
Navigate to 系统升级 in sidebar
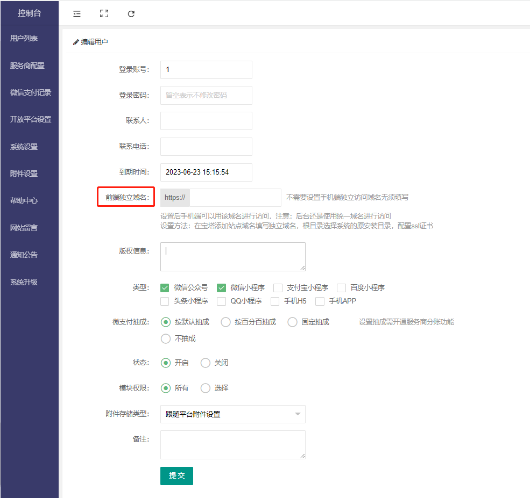click(x=24, y=282)
